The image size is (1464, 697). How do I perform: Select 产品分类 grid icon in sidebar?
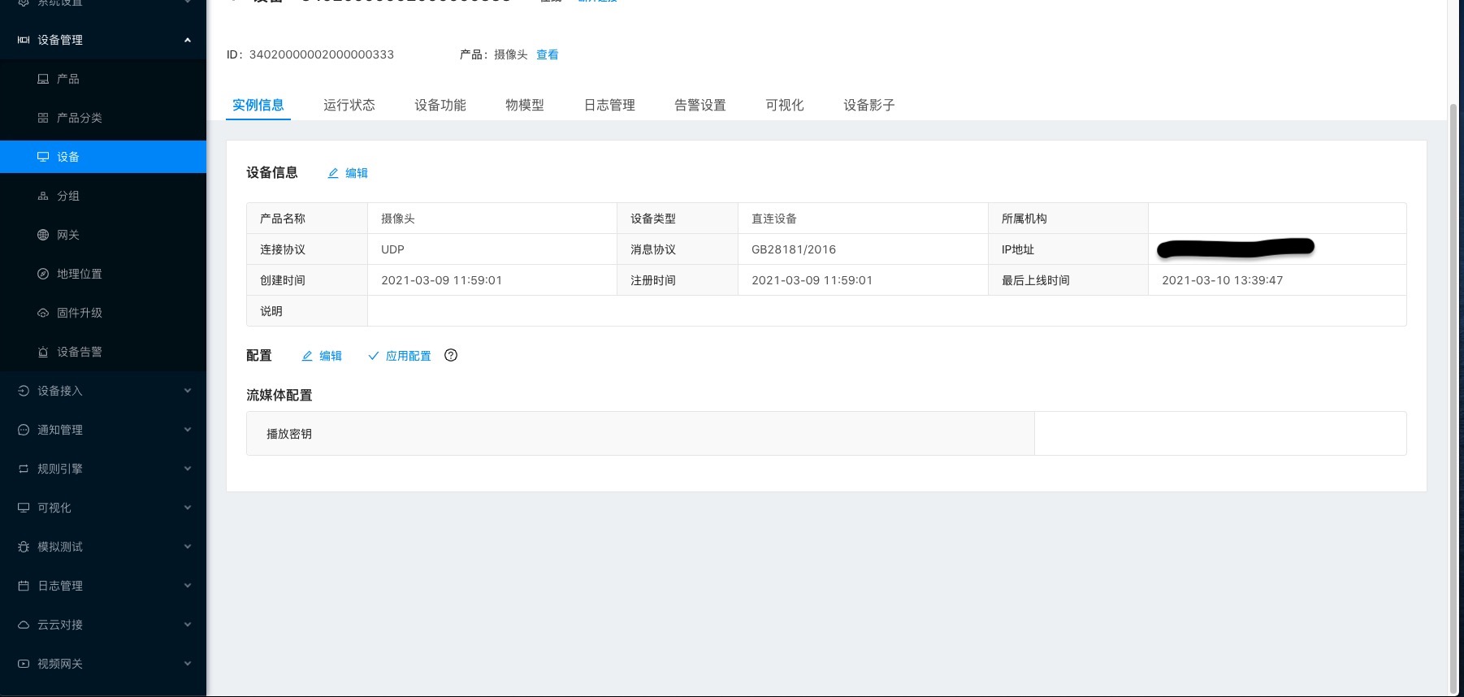point(43,118)
